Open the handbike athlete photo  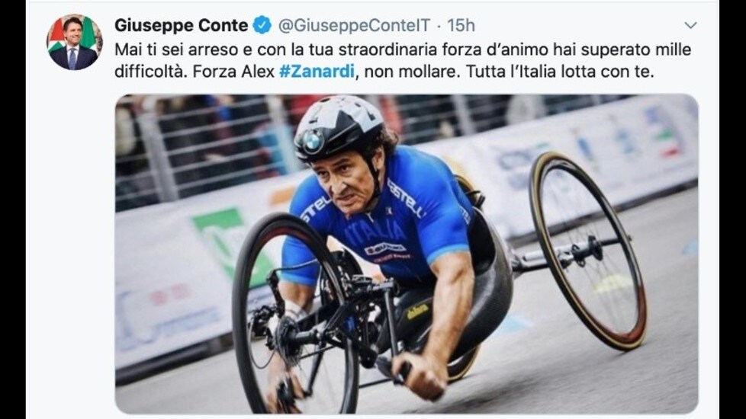pos(407,254)
